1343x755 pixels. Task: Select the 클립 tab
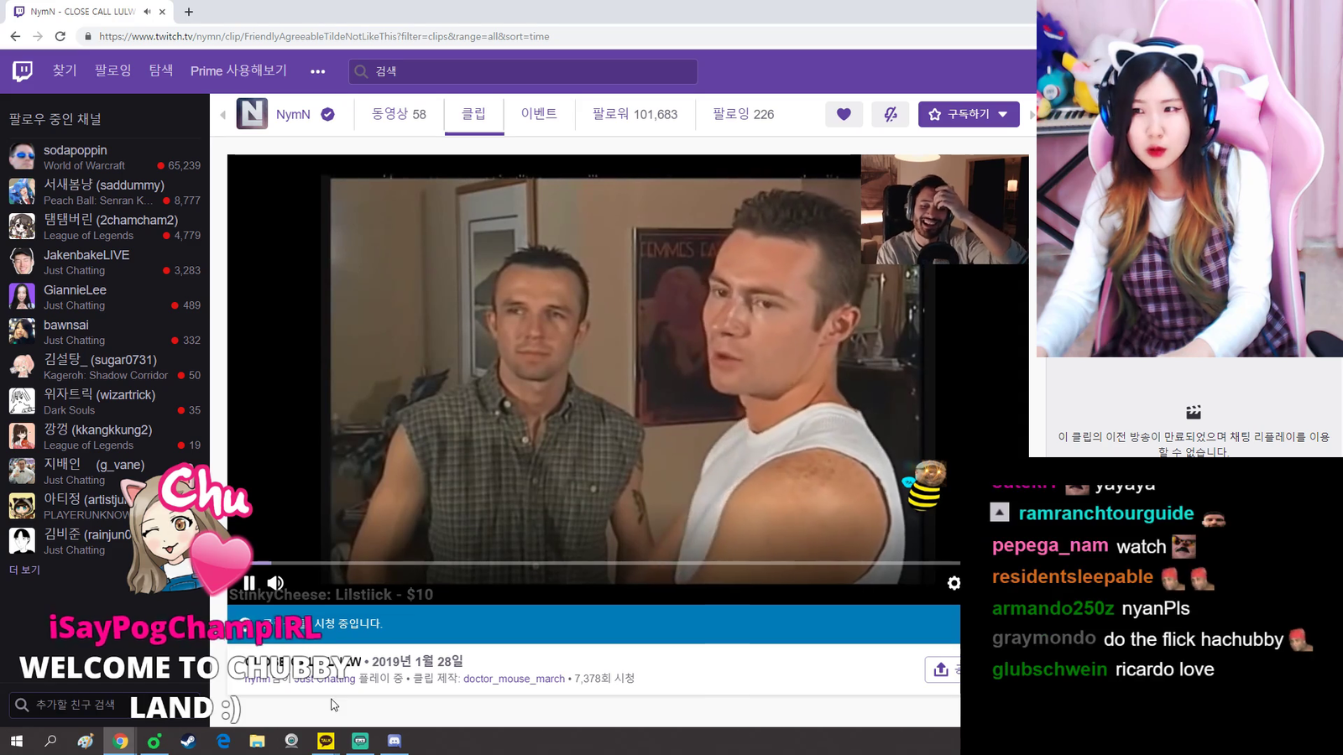(473, 114)
